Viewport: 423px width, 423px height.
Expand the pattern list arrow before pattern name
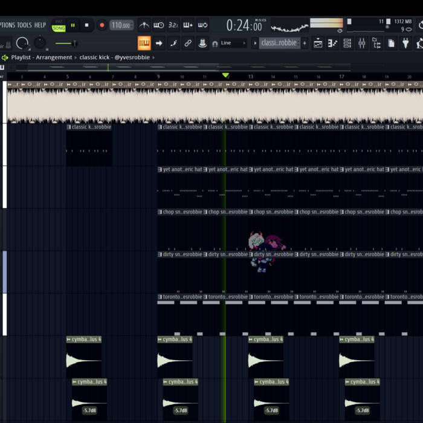pyautogui.click(x=255, y=44)
